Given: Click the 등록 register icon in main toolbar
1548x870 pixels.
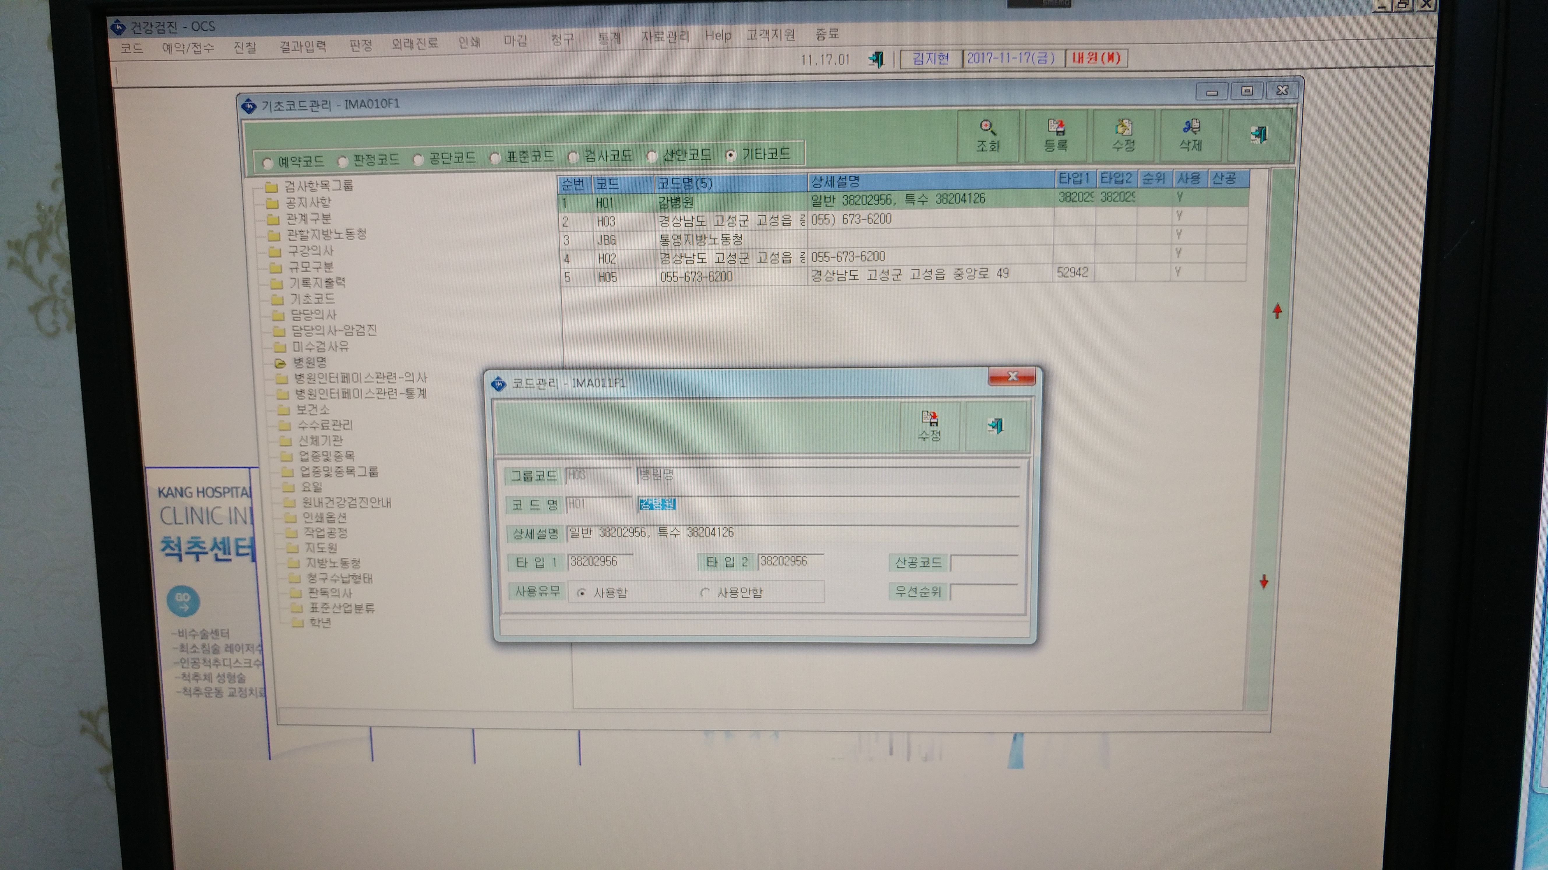Looking at the screenshot, I should pyautogui.click(x=1055, y=136).
